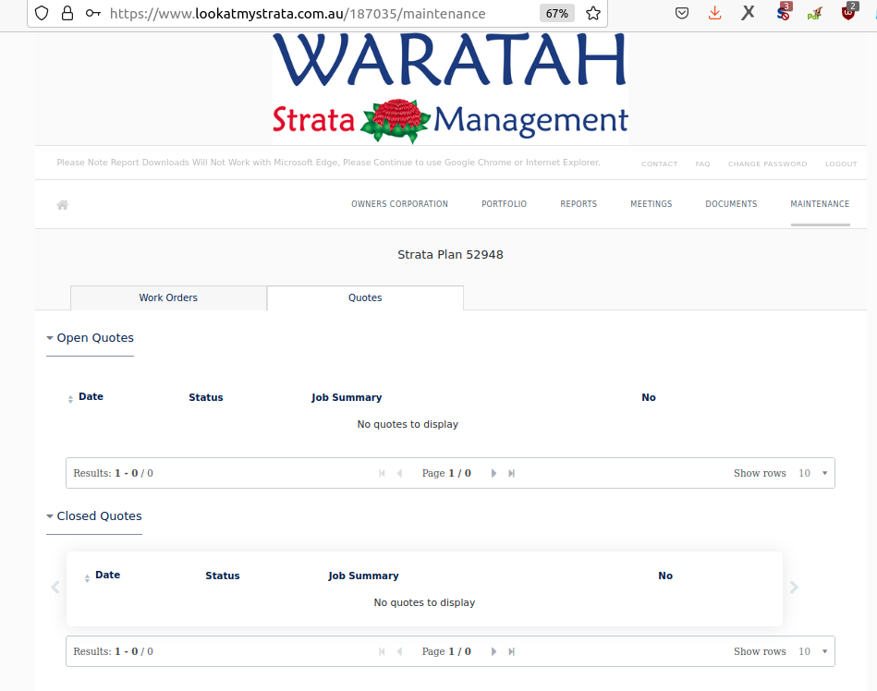Viewport: 877px width, 691px height.
Task: Click Results 1 - 0 / 0 in Closed Quotes
Action: pyautogui.click(x=113, y=652)
